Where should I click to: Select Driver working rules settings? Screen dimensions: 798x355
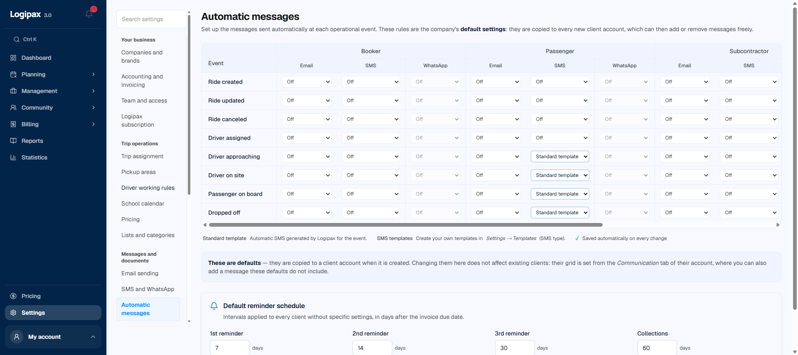tap(148, 188)
